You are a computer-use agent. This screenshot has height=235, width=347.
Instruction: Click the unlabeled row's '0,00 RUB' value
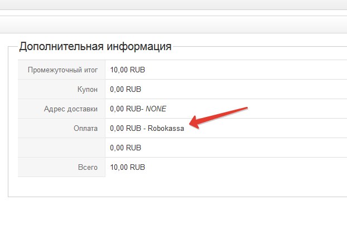click(126, 148)
